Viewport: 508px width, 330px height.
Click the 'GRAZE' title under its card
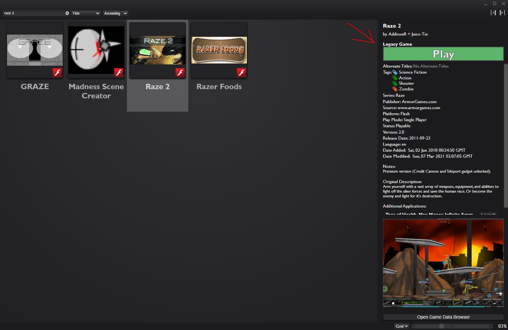click(x=35, y=87)
